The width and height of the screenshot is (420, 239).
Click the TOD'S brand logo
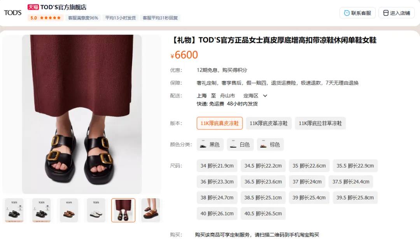pyautogui.click(x=12, y=12)
